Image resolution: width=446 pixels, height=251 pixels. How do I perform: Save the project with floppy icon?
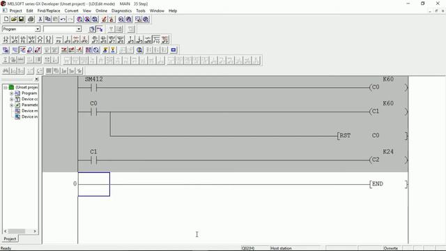pos(22,20)
